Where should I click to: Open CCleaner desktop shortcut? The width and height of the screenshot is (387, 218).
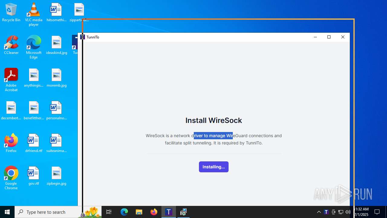pos(11,45)
